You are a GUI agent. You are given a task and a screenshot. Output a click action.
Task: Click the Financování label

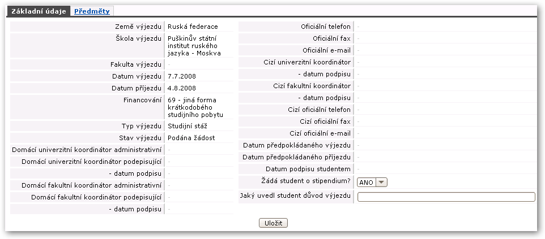(x=143, y=100)
